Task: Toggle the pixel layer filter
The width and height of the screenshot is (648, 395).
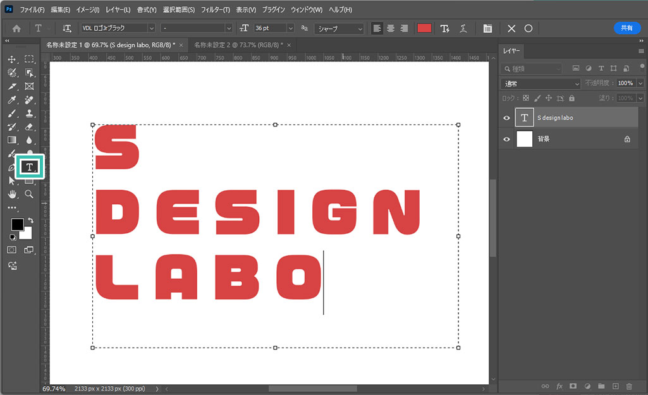Action: tap(576, 68)
